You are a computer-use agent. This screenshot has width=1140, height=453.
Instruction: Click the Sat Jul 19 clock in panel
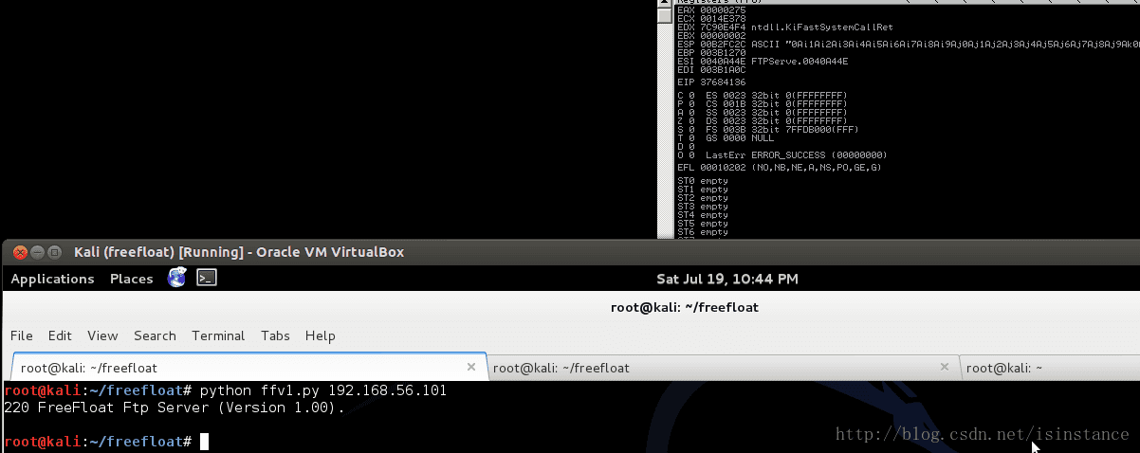tap(727, 279)
